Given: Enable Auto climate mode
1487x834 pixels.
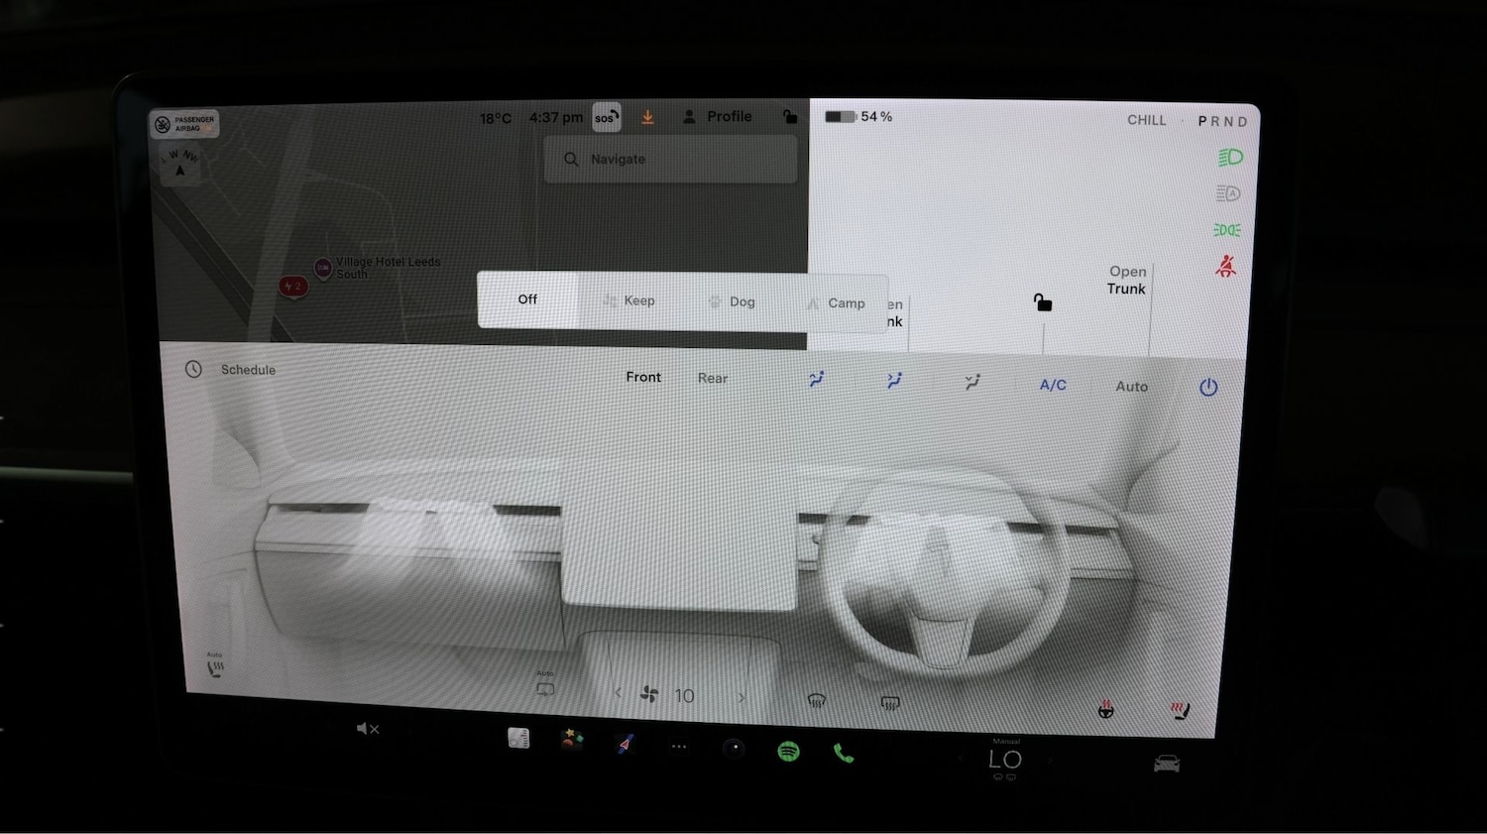Looking at the screenshot, I should pyautogui.click(x=1130, y=386).
